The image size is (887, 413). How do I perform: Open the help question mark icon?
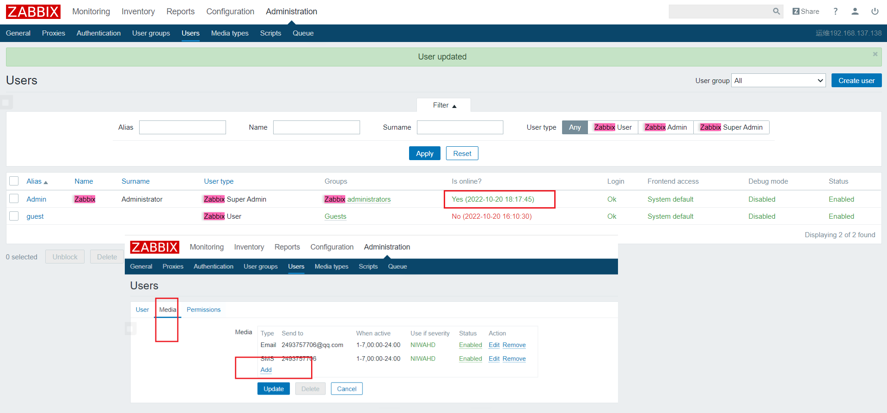835,12
